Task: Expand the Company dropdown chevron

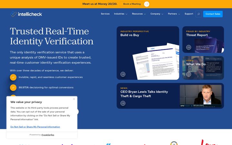Action: 162,14
